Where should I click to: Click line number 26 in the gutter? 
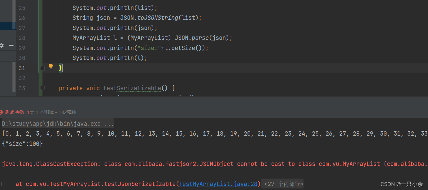tap(22, 18)
